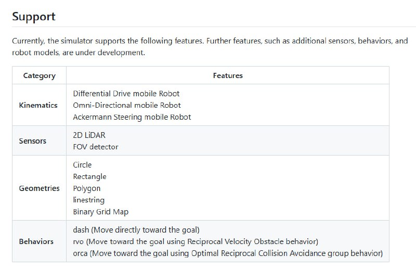
Task: Click the Category column header
Action: (x=39, y=75)
